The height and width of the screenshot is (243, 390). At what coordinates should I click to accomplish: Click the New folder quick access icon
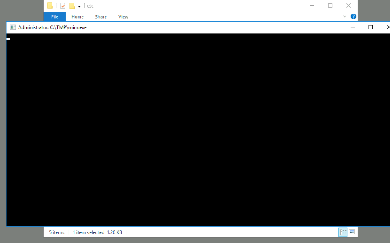click(72, 6)
